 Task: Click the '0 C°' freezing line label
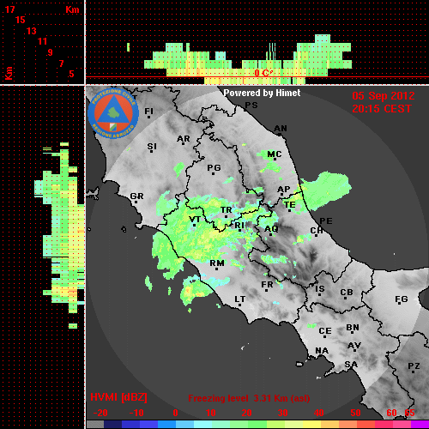(263, 73)
